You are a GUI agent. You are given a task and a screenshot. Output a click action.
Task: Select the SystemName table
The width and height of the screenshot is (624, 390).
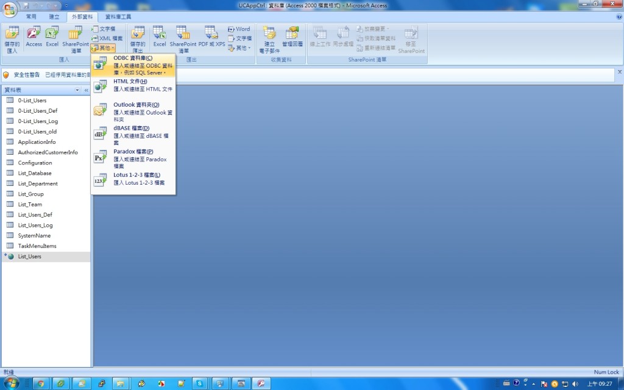pos(46,236)
